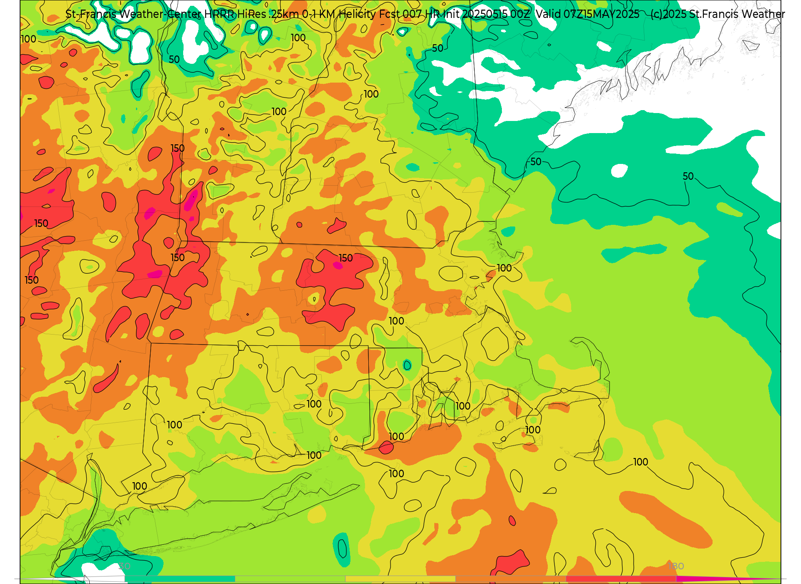Click the yellow segment of the legend bar
Image resolution: width=801 pixels, height=584 pixels.
400,579
